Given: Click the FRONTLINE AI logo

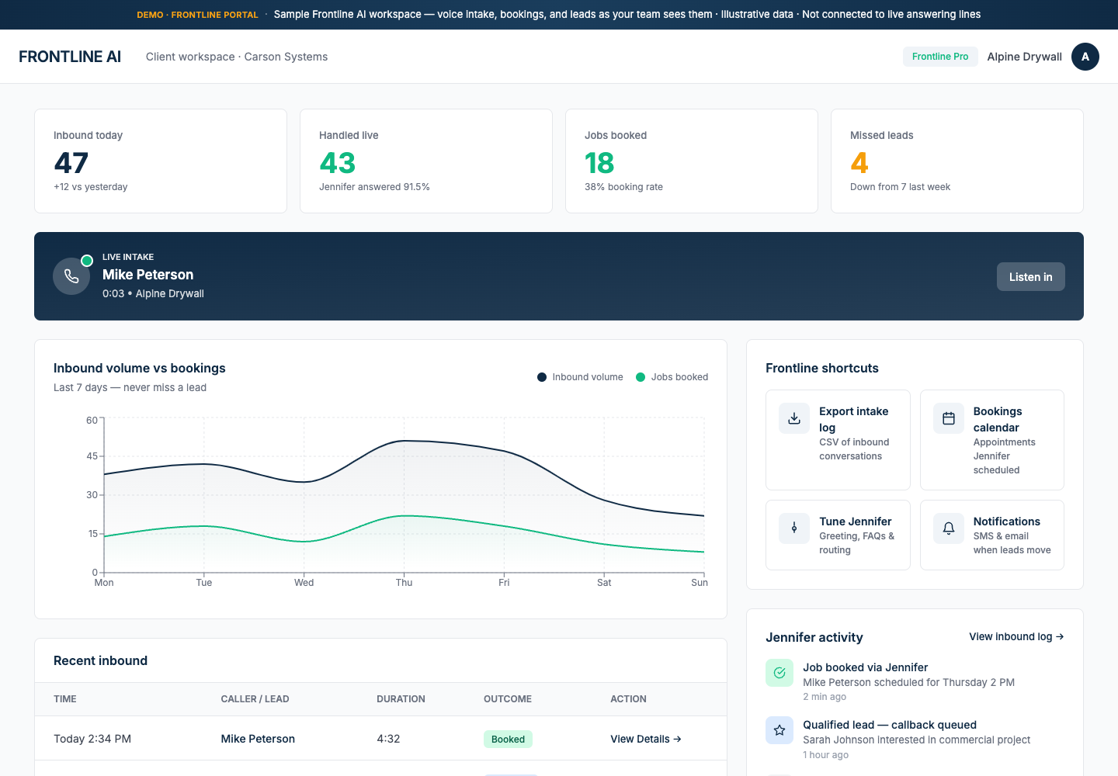Looking at the screenshot, I should tap(70, 57).
